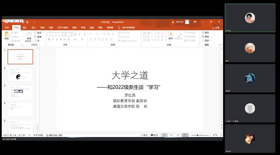
Task: Open the font name dropdown
Action: [x=64, y=34]
